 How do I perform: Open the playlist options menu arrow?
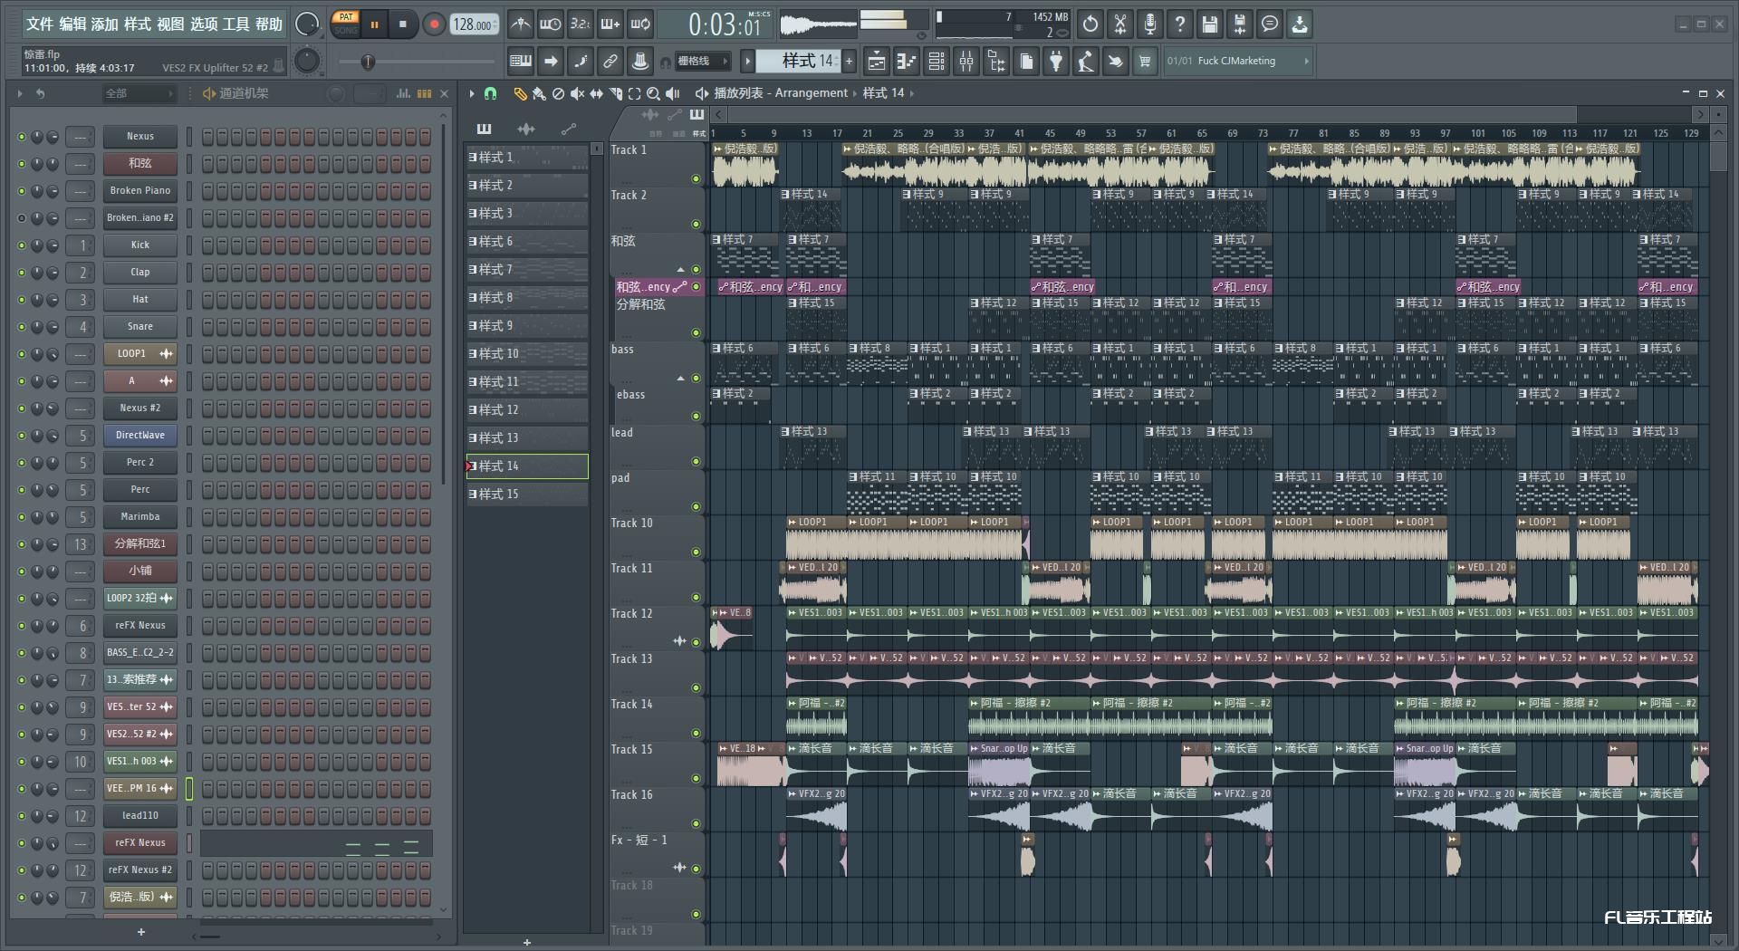point(472,93)
